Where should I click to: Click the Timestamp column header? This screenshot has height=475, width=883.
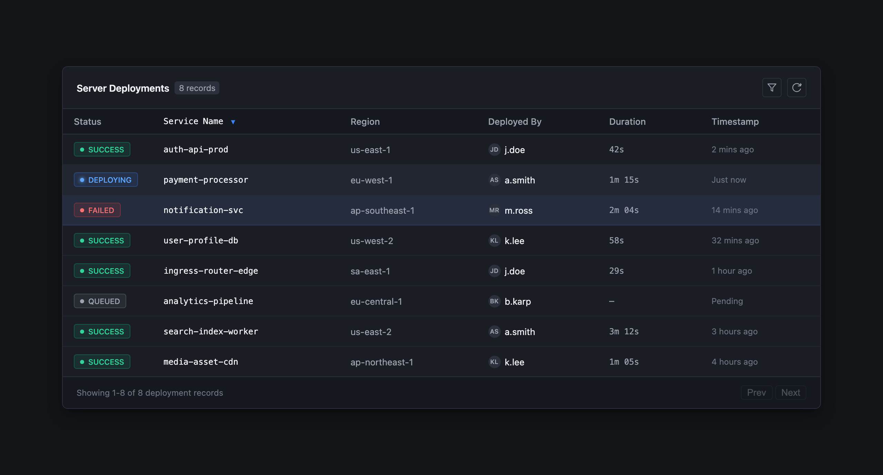pyautogui.click(x=735, y=122)
